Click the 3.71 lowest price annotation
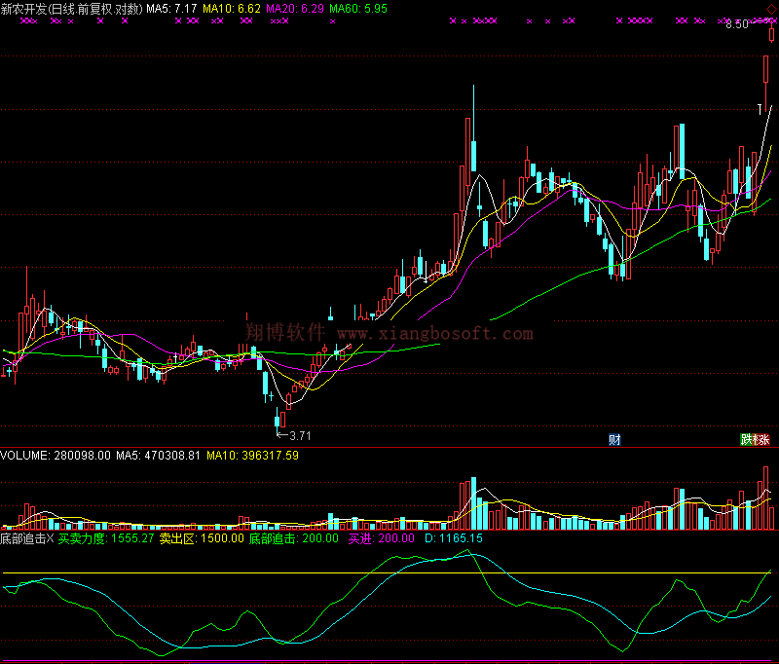Viewport: 779px width, 664px height. 300,436
